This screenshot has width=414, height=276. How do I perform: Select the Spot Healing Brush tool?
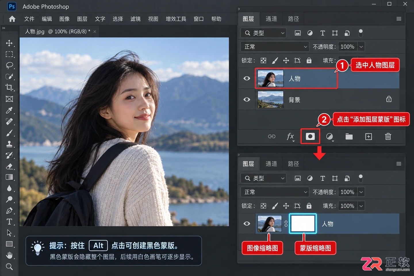[9, 121]
